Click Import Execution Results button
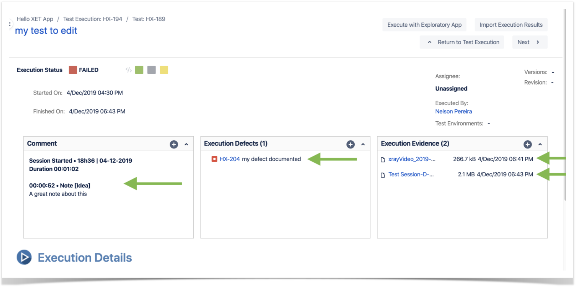Screen dimensions: 578x288 511,25
